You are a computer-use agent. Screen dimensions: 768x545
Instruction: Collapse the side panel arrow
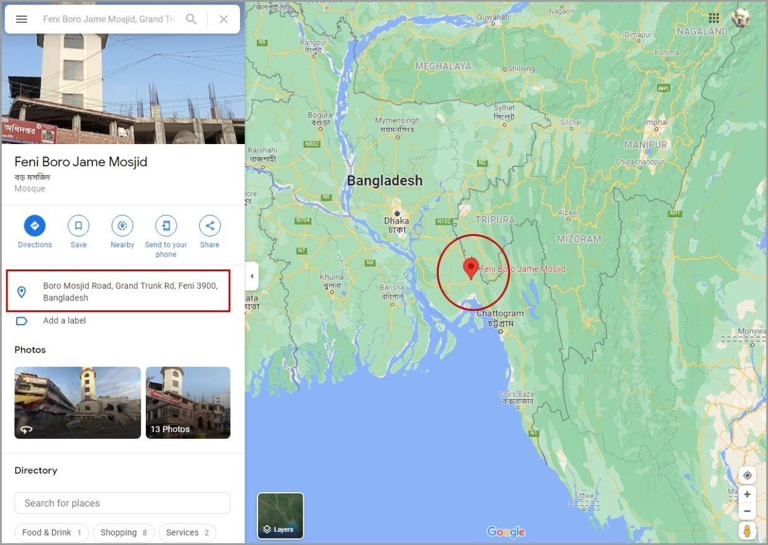pos(251,276)
